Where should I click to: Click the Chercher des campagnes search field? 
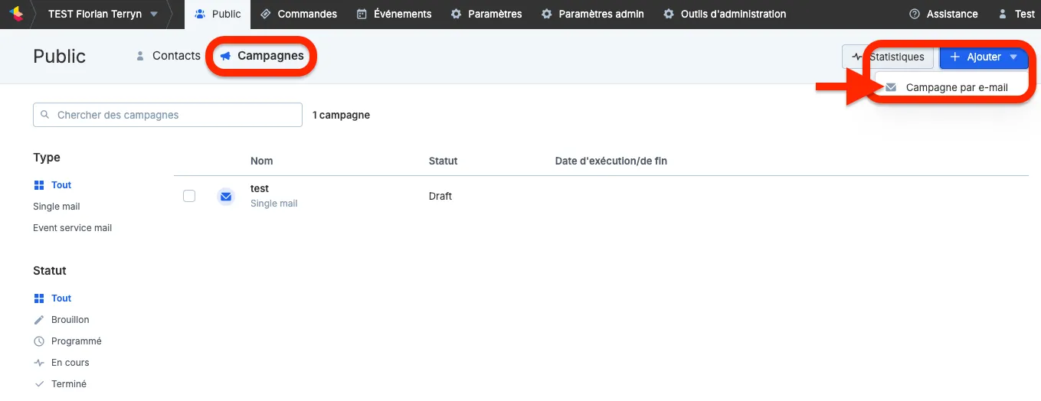(x=168, y=115)
